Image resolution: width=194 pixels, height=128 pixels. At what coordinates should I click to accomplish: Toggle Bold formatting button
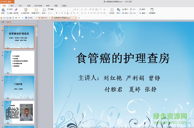(x=57, y=13)
